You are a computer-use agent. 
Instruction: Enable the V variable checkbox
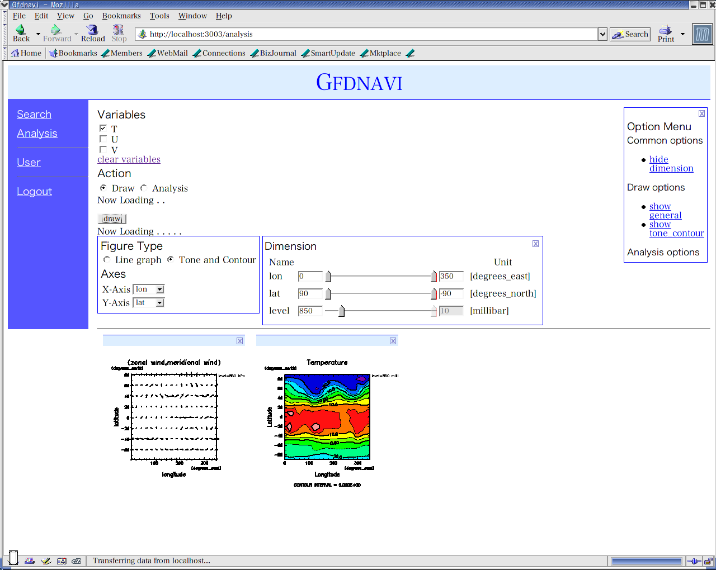coord(103,150)
